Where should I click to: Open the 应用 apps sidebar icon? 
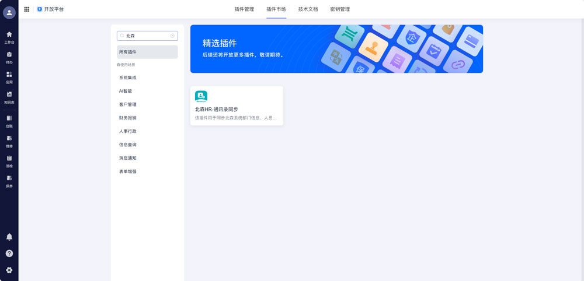pos(9,77)
